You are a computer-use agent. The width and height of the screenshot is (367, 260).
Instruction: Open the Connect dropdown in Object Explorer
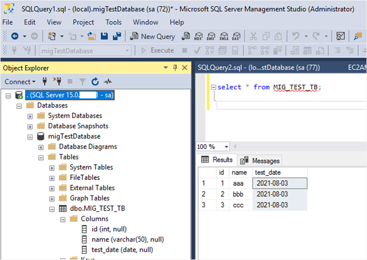click(x=20, y=82)
